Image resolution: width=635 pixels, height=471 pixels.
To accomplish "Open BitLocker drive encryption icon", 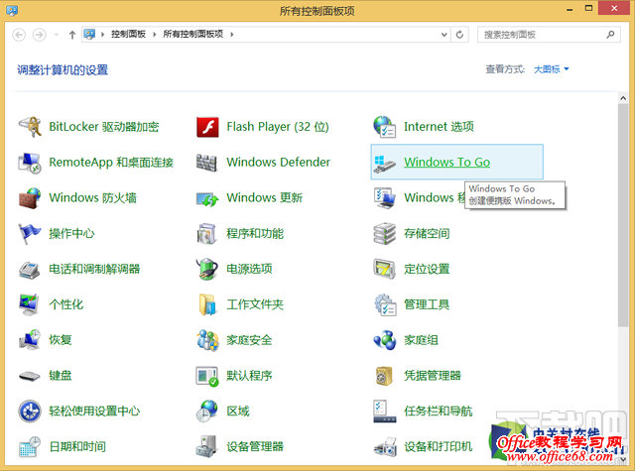I will click(x=30, y=127).
